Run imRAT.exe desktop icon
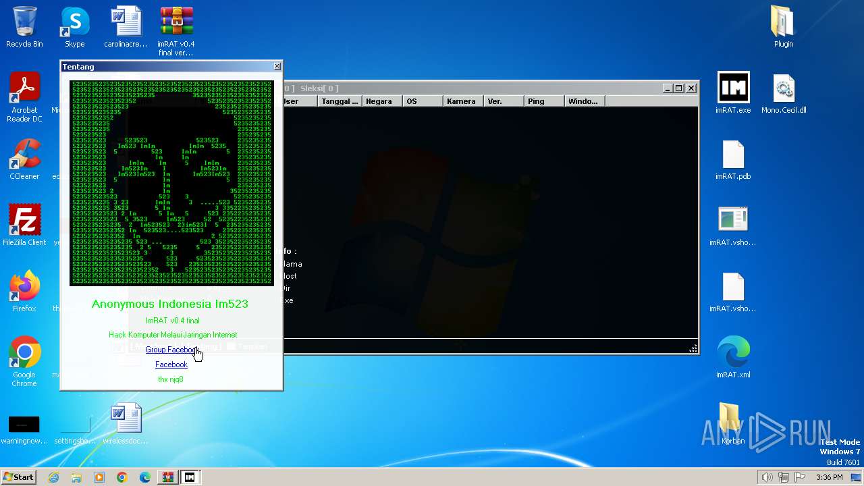Image resolution: width=864 pixels, height=486 pixels. pyautogui.click(x=733, y=93)
